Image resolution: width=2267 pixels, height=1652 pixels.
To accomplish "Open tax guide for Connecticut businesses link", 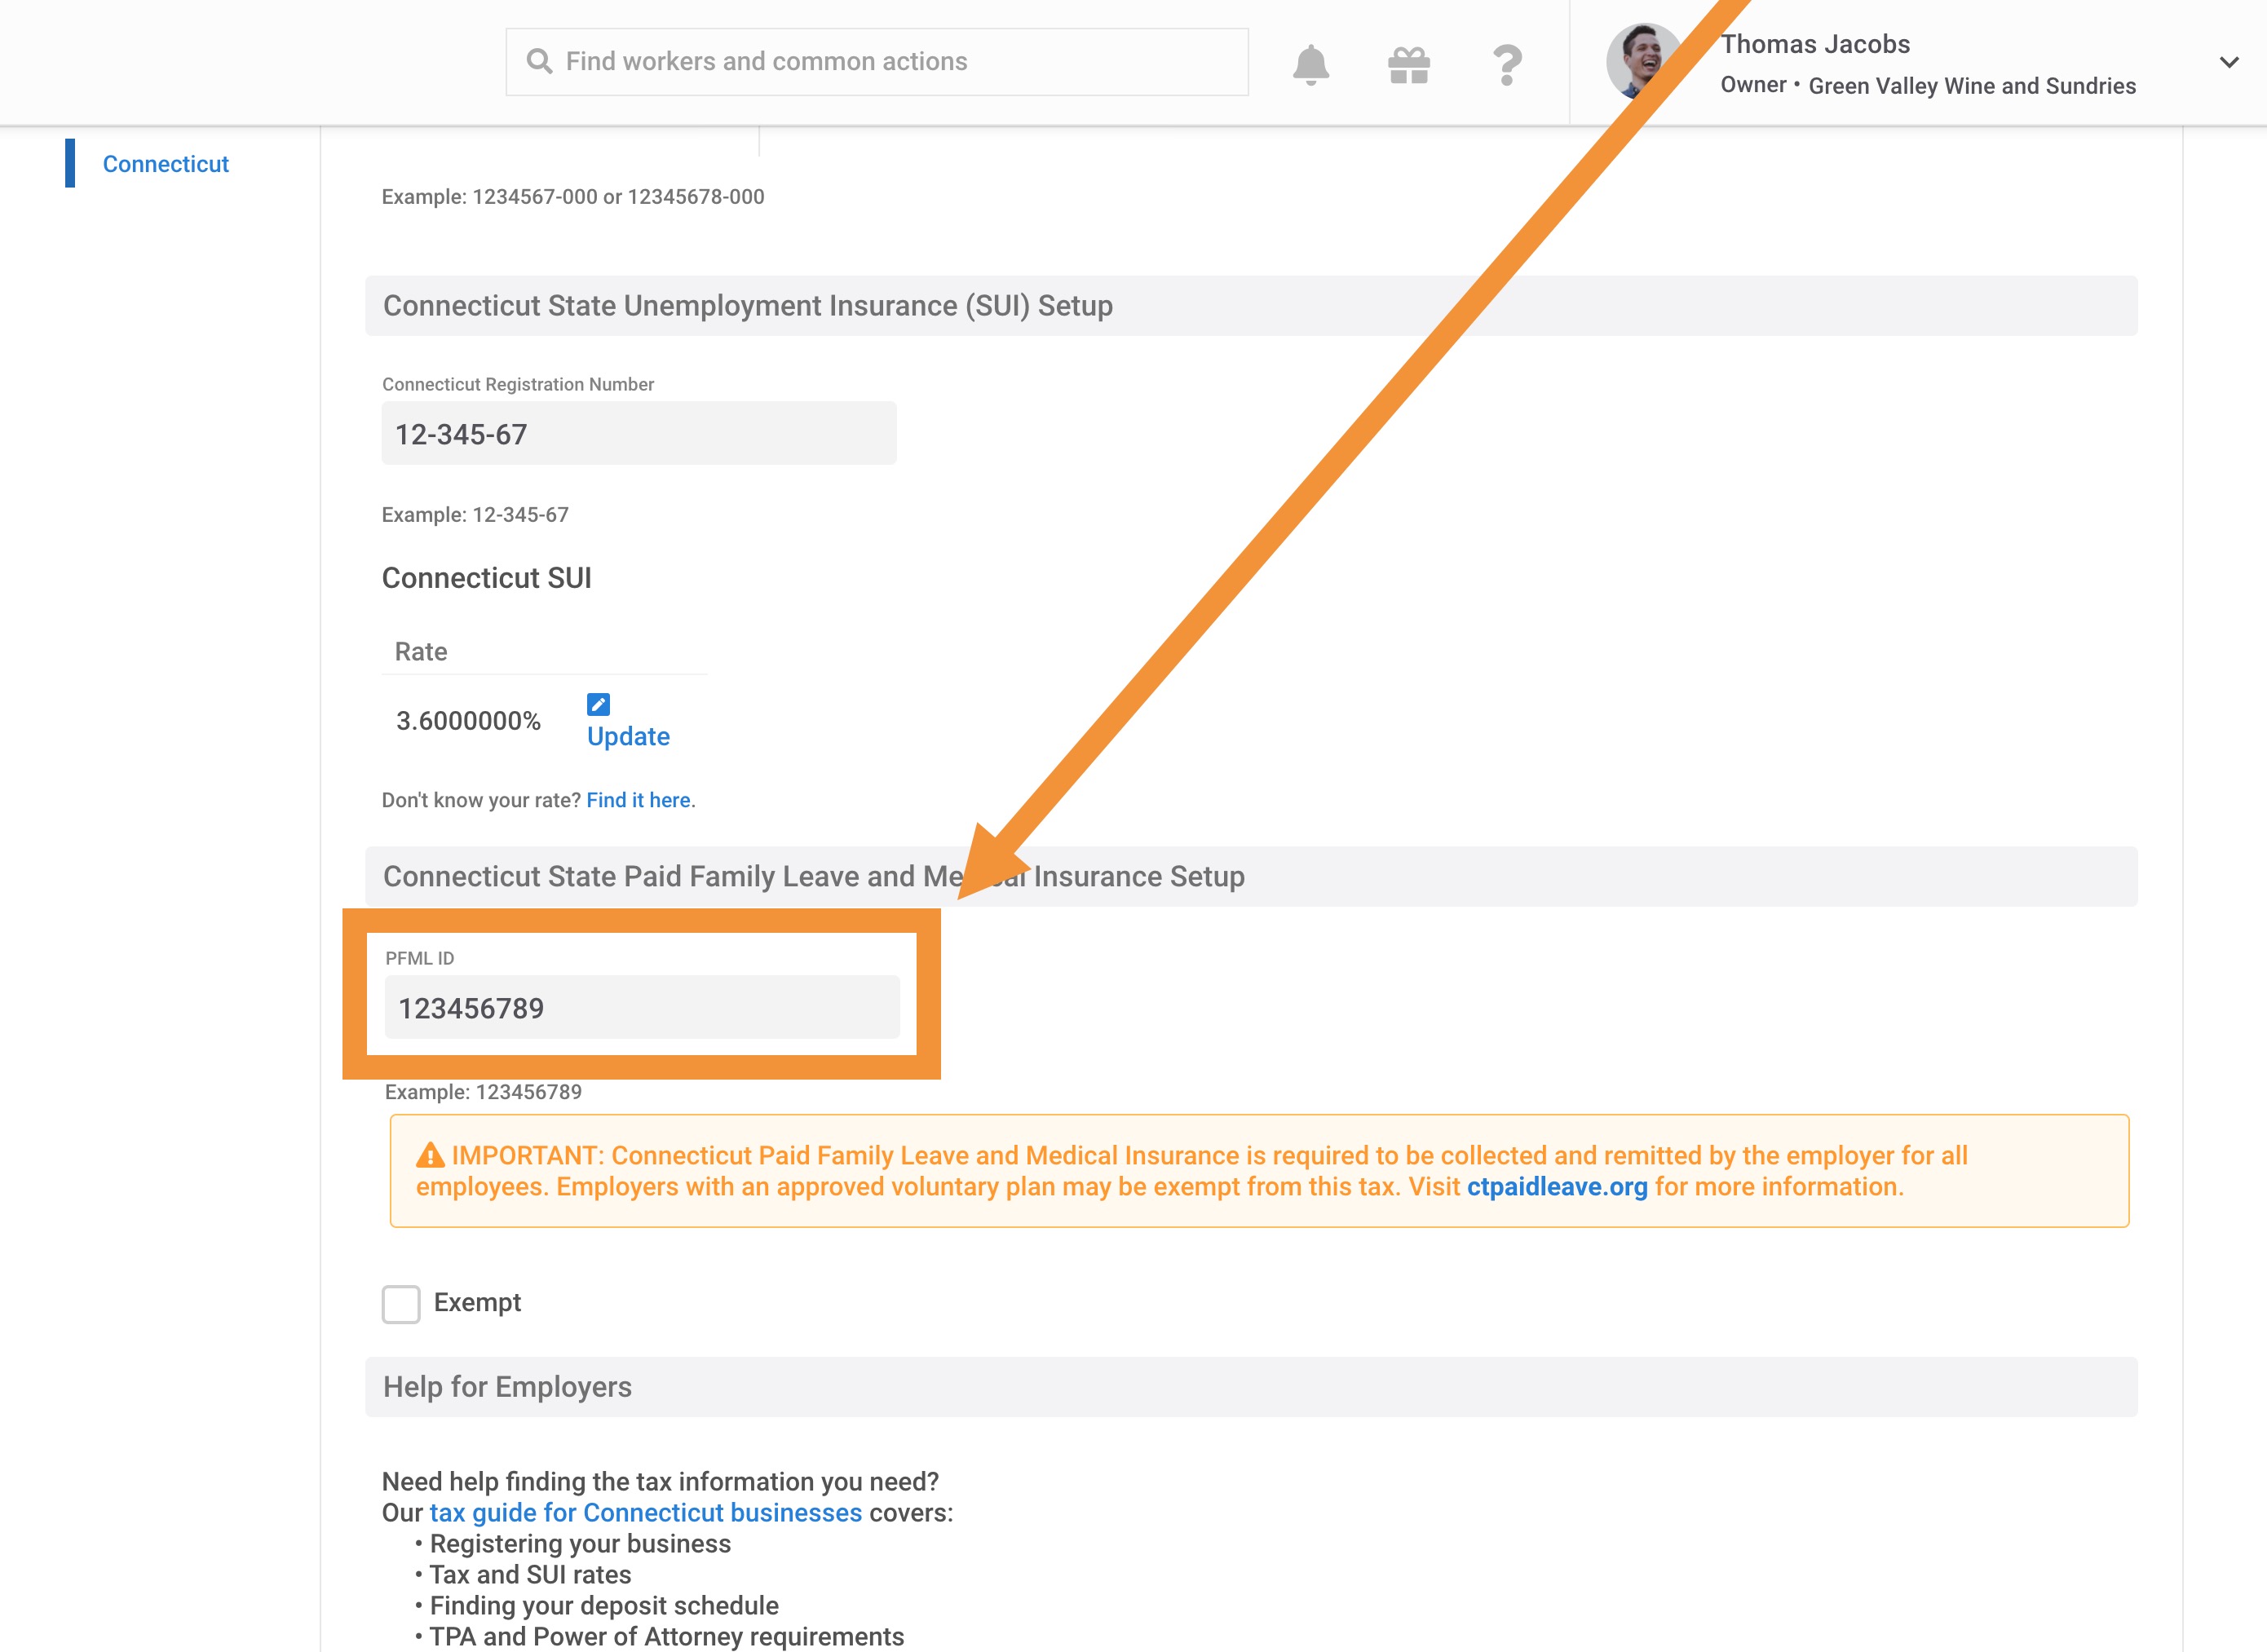I will click(x=645, y=1513).
